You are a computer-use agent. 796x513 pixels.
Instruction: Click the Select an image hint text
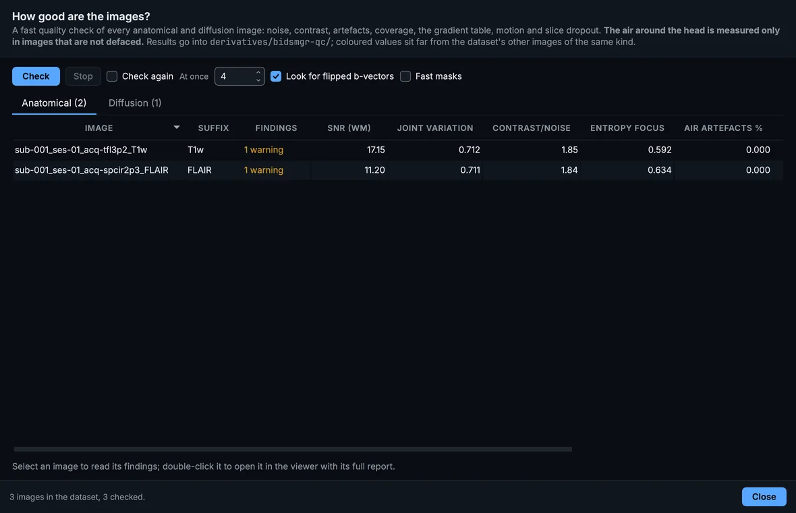pos(203,466)
